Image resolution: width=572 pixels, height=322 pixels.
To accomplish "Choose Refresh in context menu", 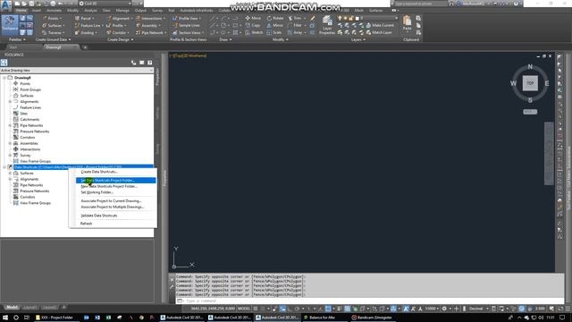I will coord(86,224).
